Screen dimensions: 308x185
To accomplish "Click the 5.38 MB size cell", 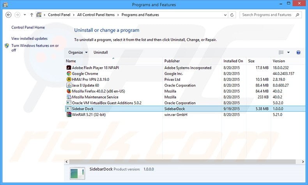I will point(262,109).
